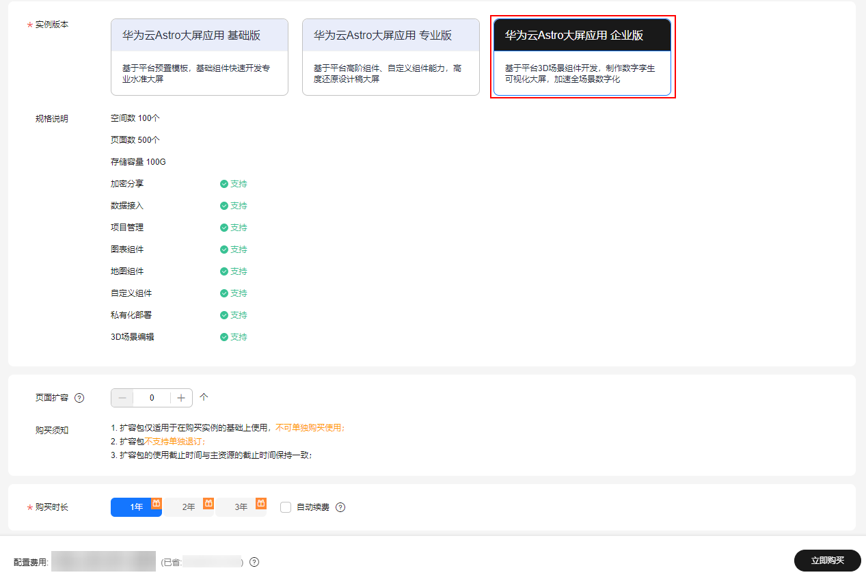Click the green check icon for 私有化部署
The width and height of the screenshot is (866, 577).
(224, 315)
